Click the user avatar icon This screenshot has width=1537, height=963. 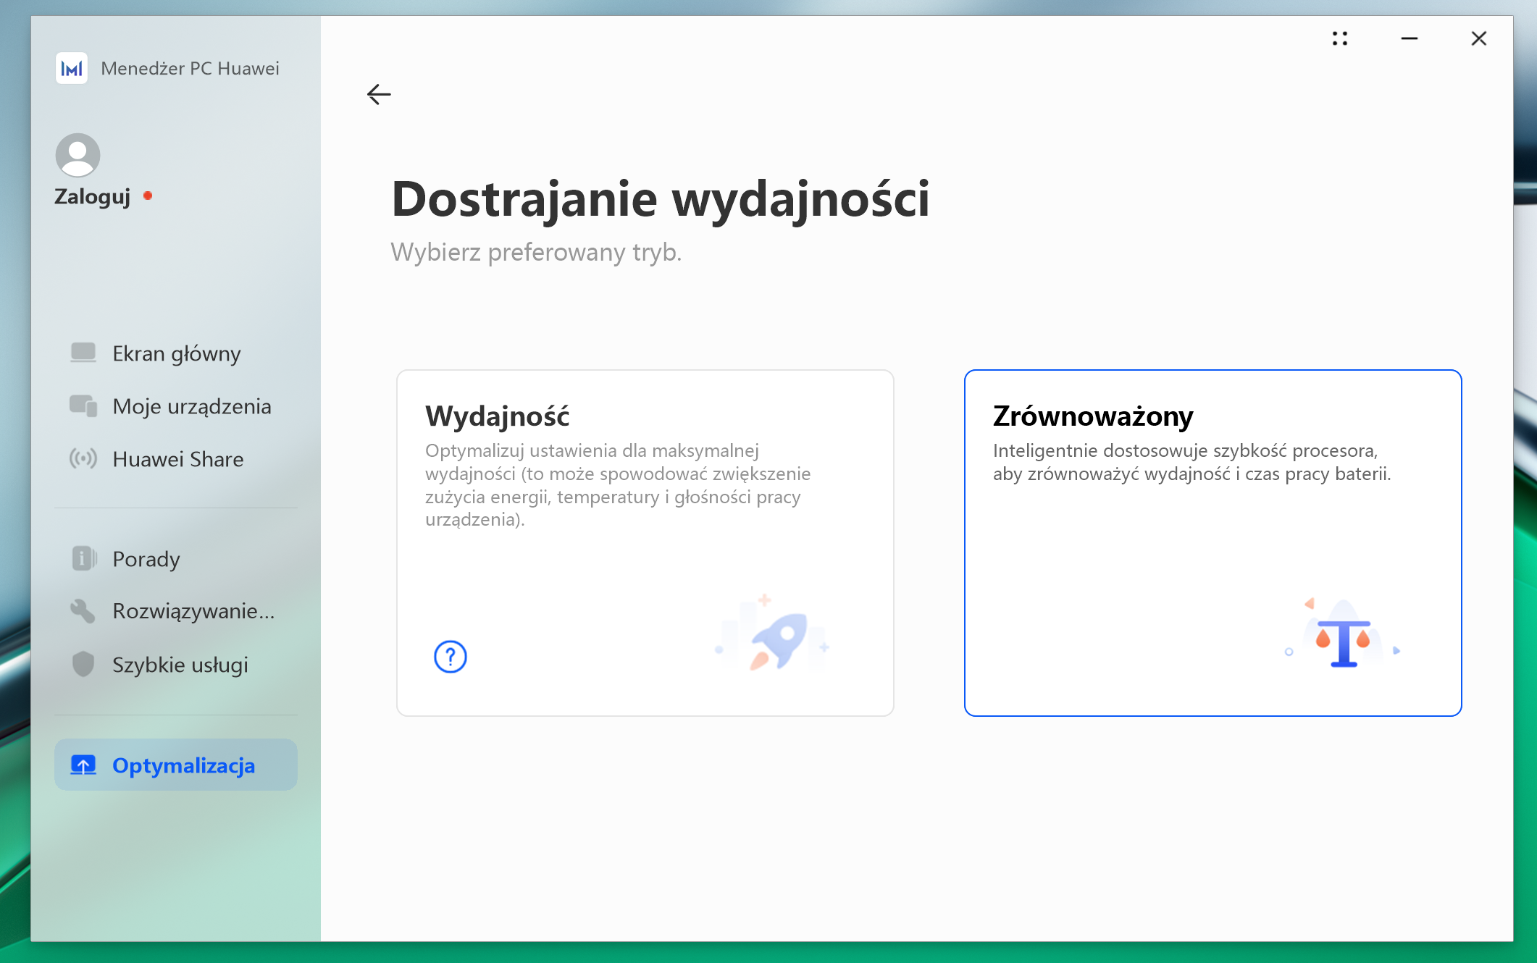point(78,155)
